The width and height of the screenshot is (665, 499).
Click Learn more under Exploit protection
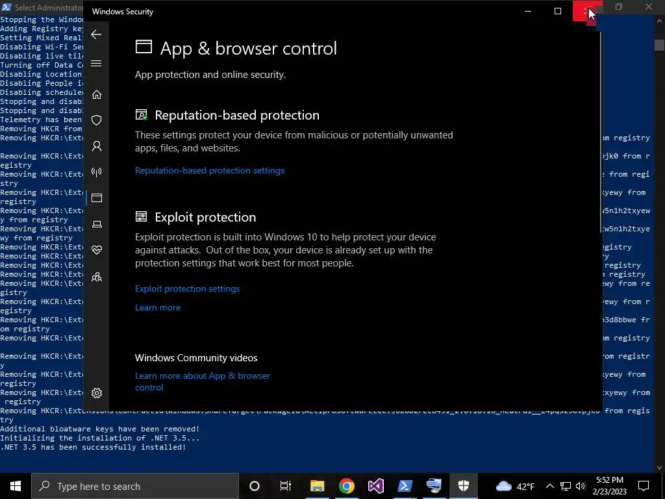[157, 307]
